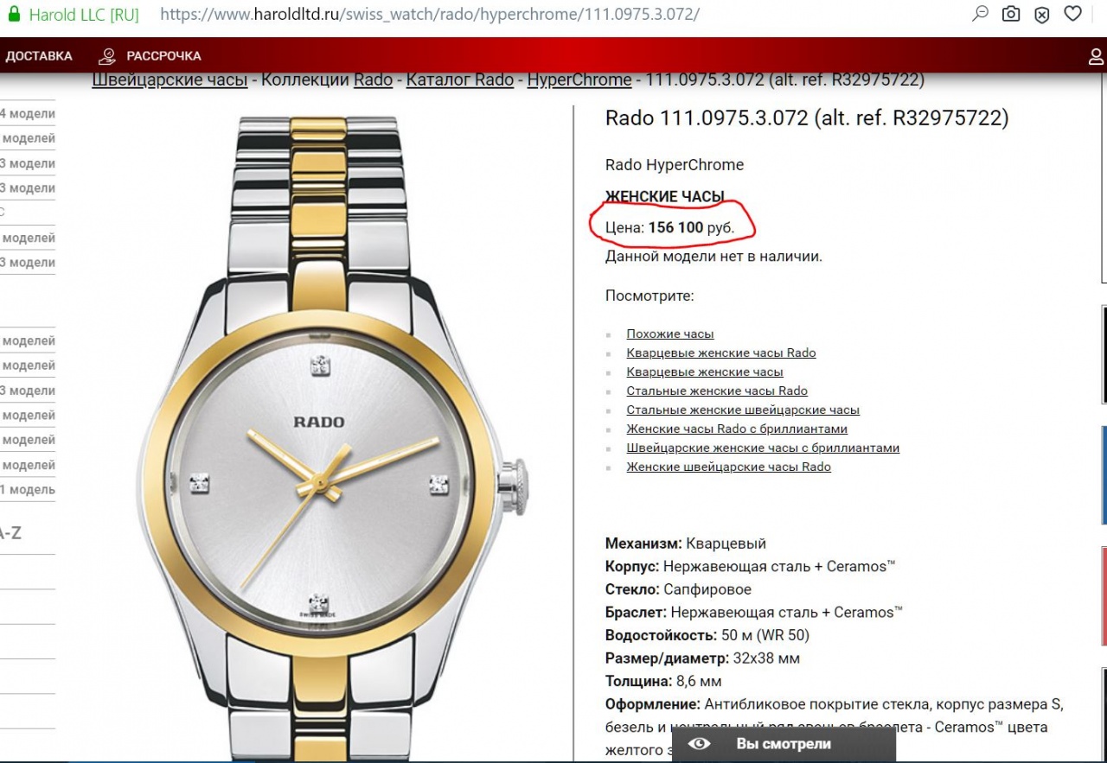The image size is (1107, 763).
Task: Click the zoom magnifier icon in address bar
Action: 980,14
